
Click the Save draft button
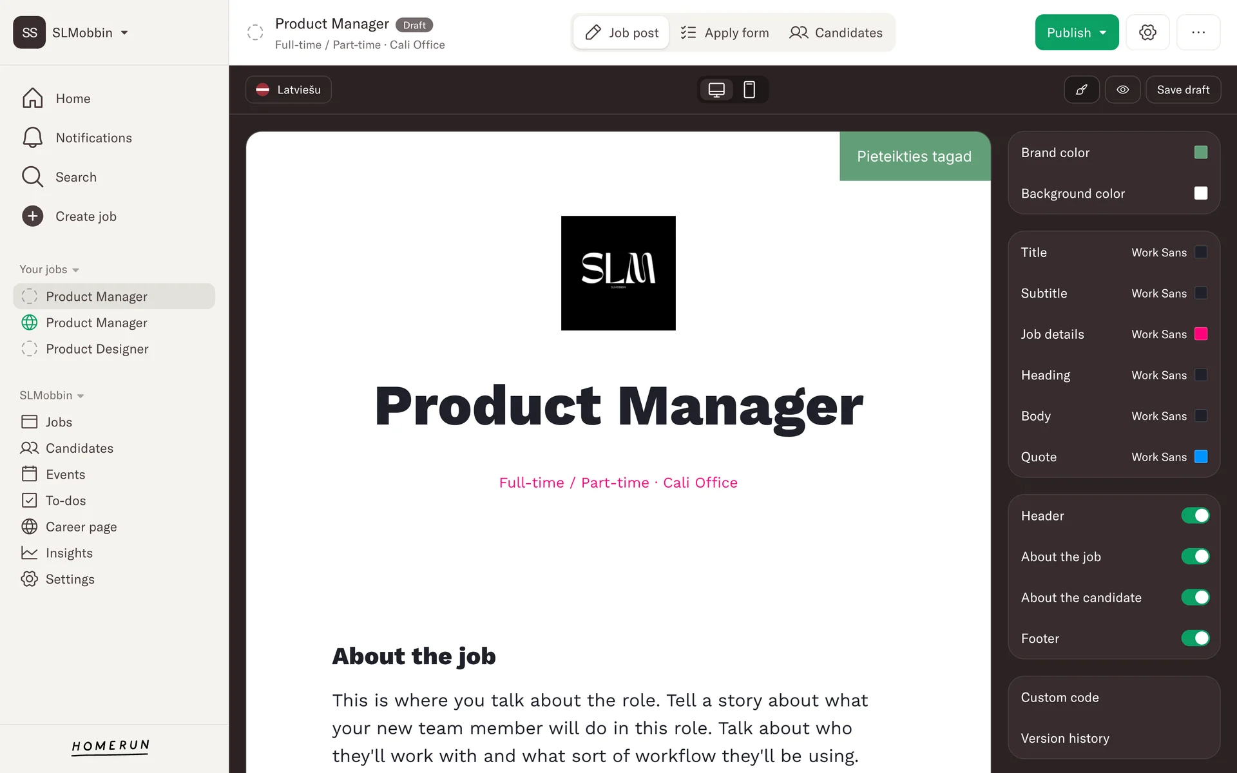pos(1183,90)
